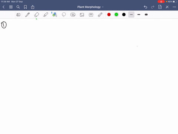The width and height of the screenshot is (178, 134).
Task: Open the page thumbnails grid view
Action: 11,7
